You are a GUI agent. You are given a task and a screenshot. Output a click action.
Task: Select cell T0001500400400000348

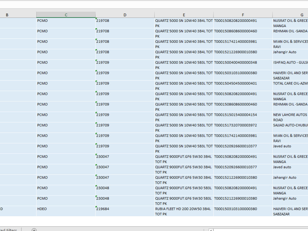(243, 65)
